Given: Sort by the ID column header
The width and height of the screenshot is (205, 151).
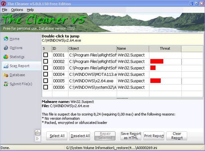Looking at the screenshot, I should [x=60, y=49].
